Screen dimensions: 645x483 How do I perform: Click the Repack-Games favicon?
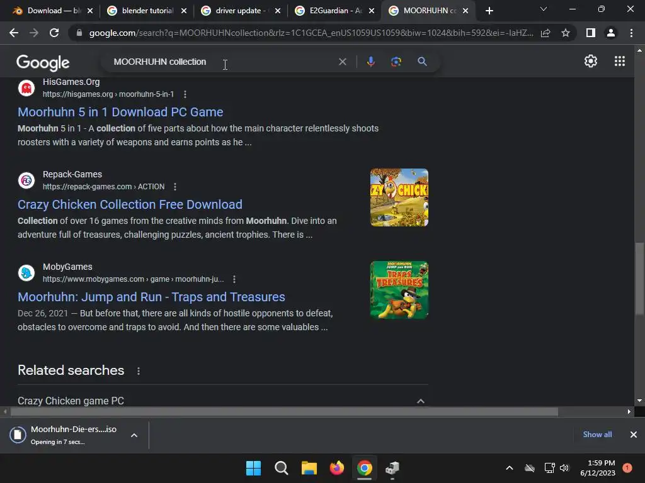pyautogui.click(x=26, y=180)
